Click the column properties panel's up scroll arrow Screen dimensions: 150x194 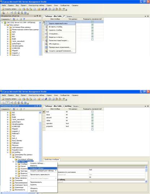click(146, 167)
